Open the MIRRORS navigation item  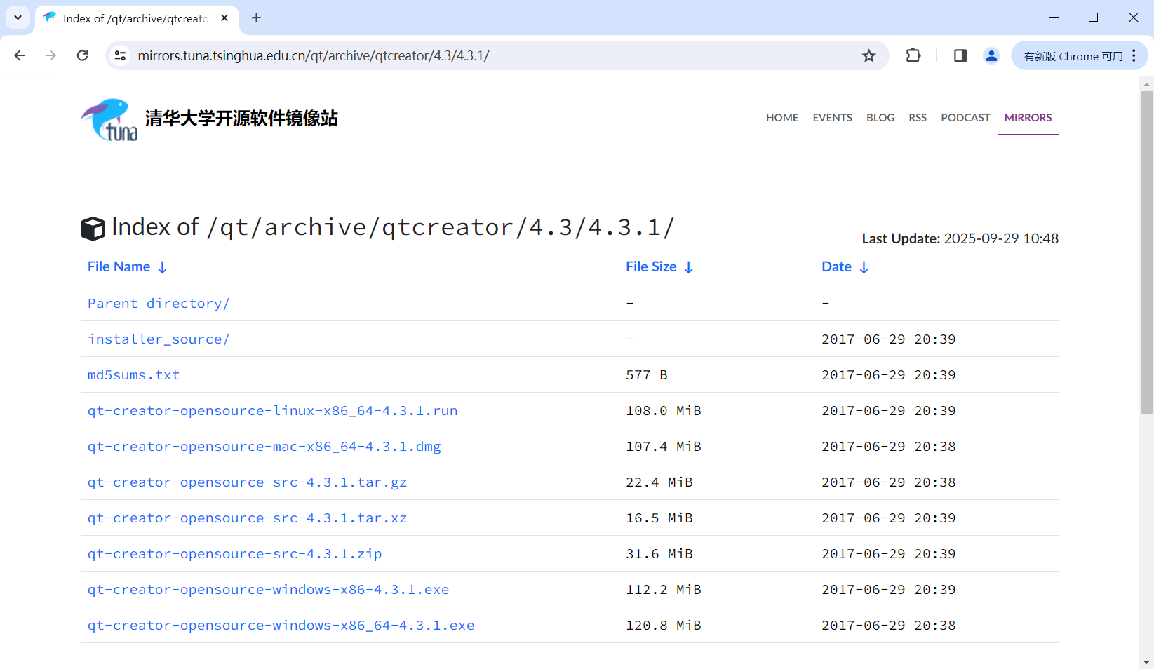click(x=1028, y=118)
